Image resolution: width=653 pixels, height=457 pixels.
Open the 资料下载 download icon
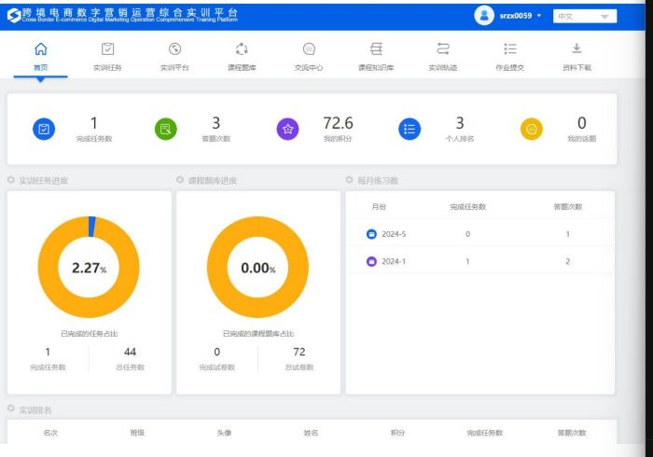(576, 49)
